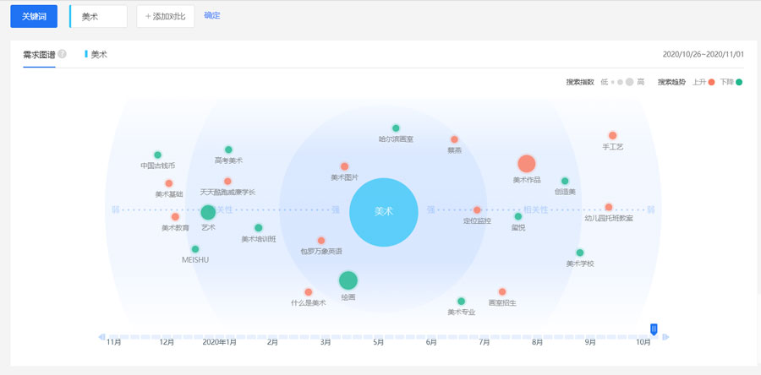Click the blue timeline slider handle
The width and height of the screenshot is (761, 375).
[x=654, y=329]
